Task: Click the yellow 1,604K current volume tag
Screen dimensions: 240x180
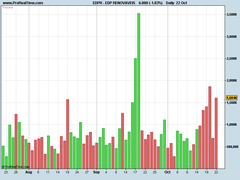Action: tap(232, 98)
